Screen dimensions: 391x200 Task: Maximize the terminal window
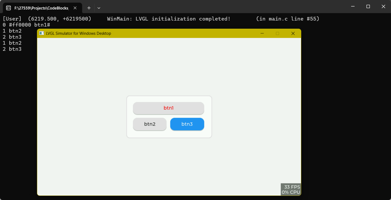pos(368,7)
